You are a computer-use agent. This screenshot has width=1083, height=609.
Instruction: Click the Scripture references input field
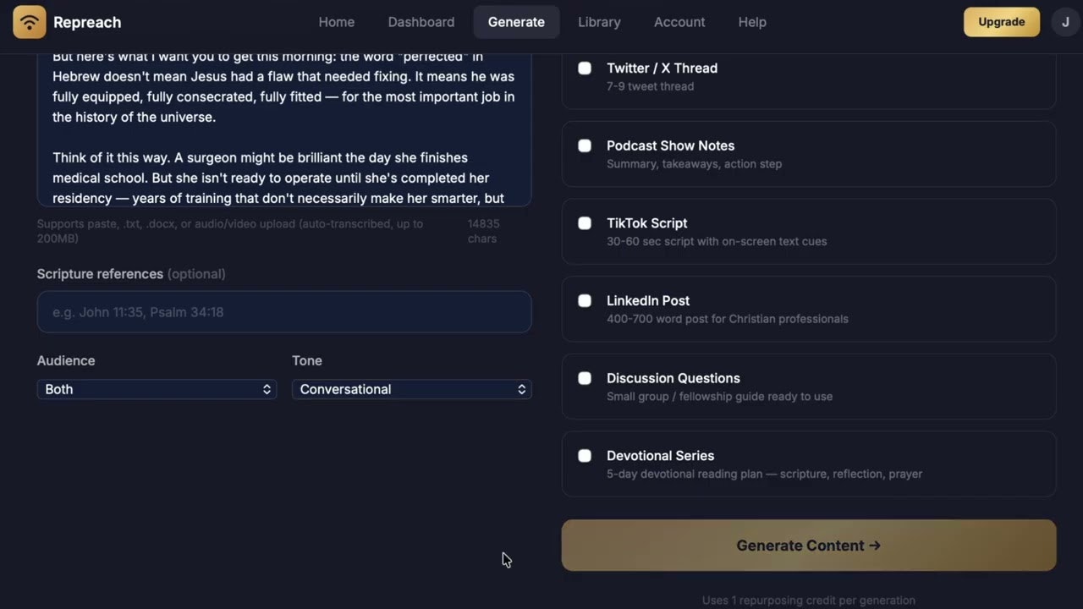point(284,312)
